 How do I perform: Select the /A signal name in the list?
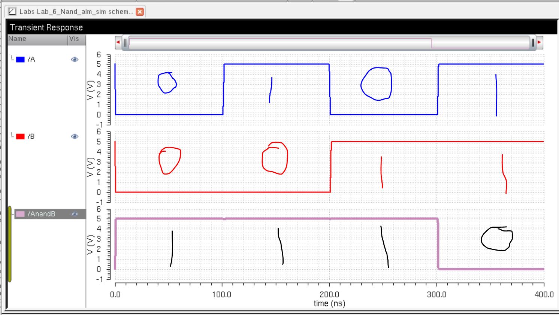click(31, 60)
